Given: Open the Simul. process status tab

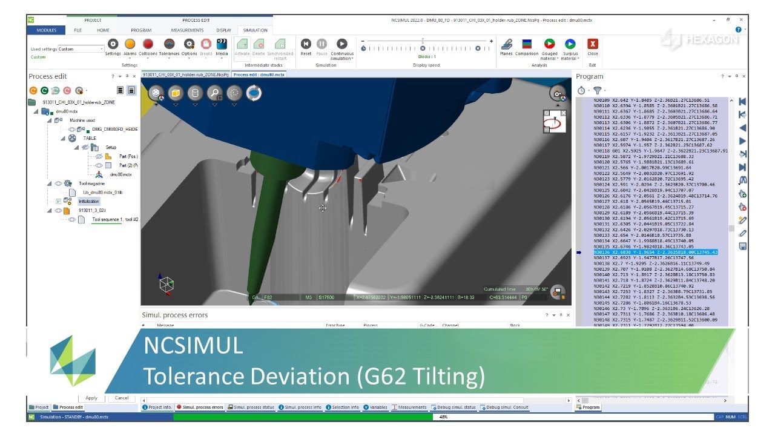Looking at the screenshot, I should pyautogui.click(x=251, y=407).
